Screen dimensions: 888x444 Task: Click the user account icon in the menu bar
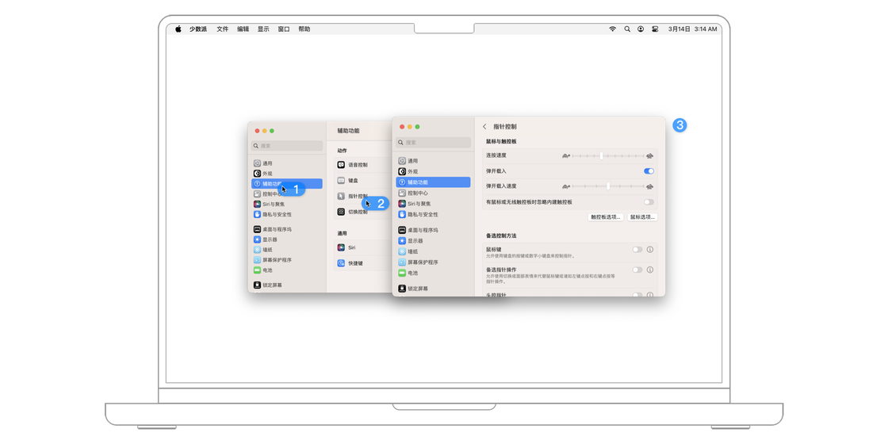coord(641,29)
